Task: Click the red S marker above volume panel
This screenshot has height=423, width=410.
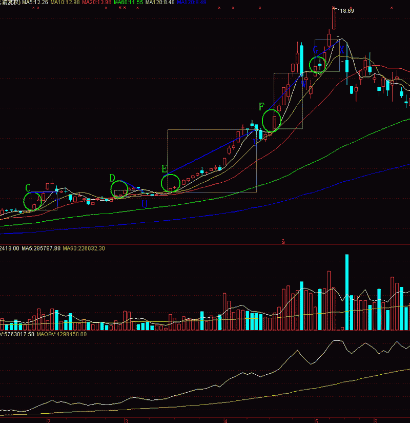Action: pyautogui.click(x=282, y=241)
